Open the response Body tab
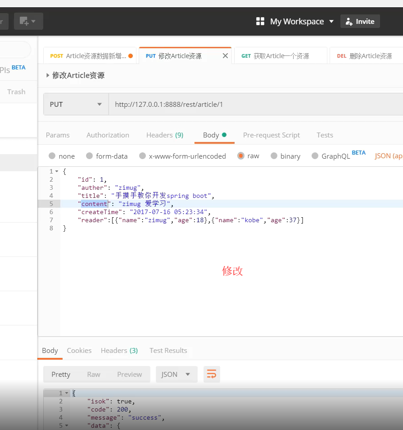The image size is (403, 430). point(50,351)
